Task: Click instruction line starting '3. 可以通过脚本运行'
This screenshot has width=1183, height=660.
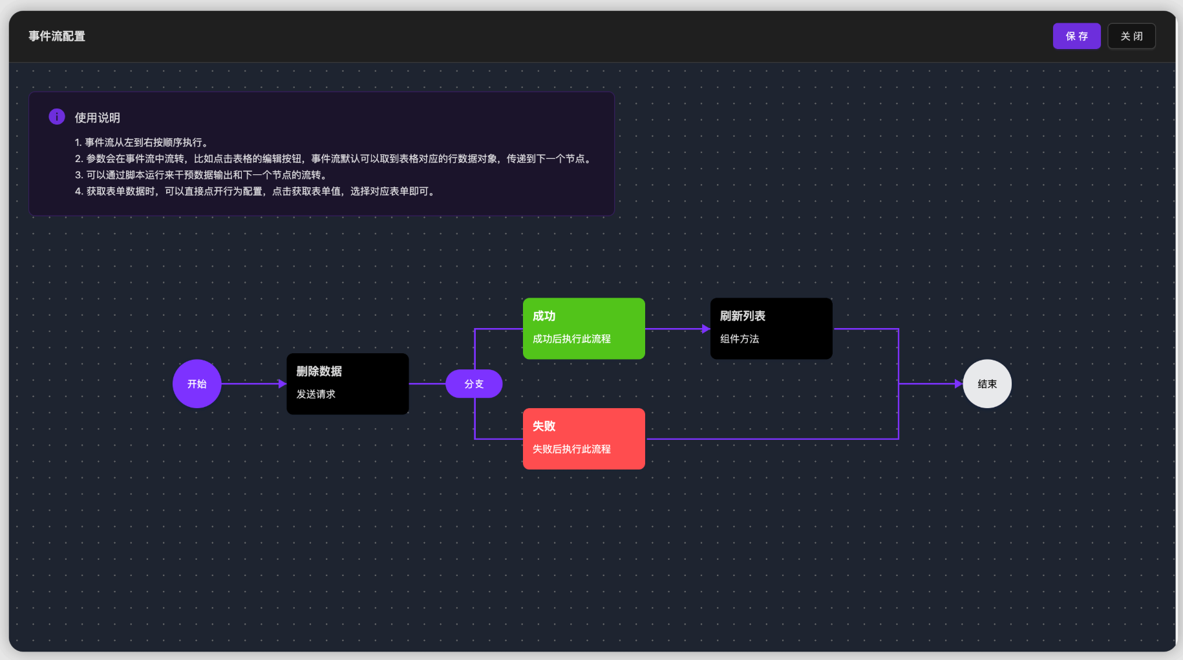Action: 202,175
